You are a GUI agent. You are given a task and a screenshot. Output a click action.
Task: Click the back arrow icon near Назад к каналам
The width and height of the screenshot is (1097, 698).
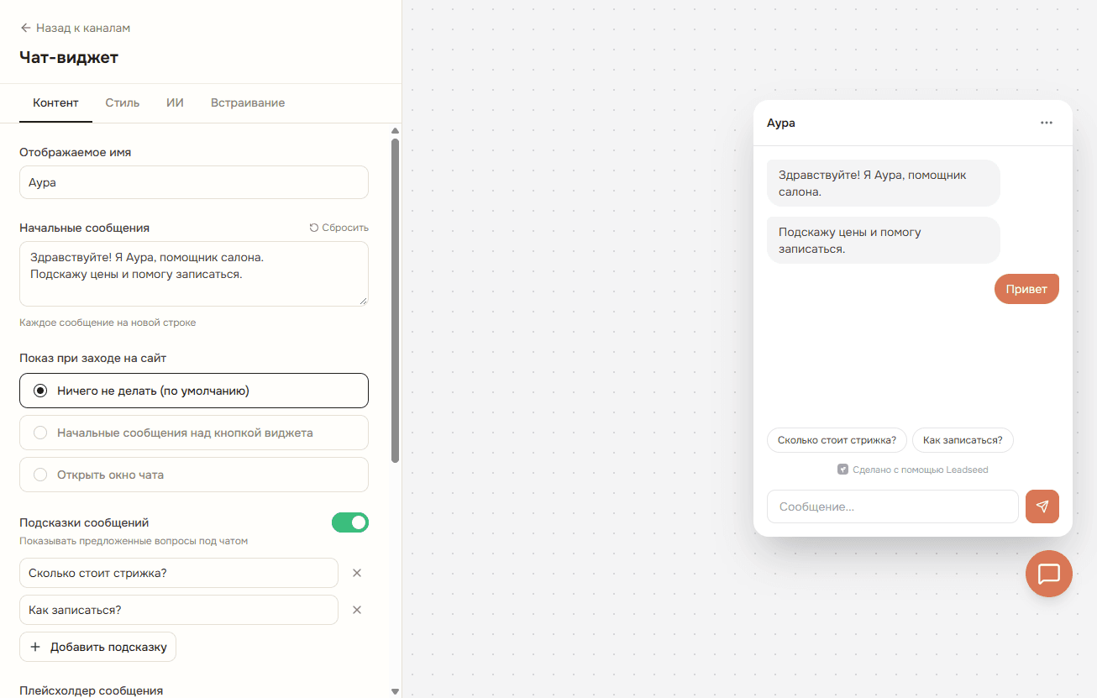(25, 28)
